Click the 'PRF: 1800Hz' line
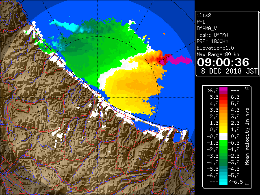This screenshot has height=195, width=260. (212, 41)
